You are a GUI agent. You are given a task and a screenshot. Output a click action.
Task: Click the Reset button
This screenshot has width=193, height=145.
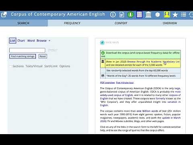pos(43,56)
